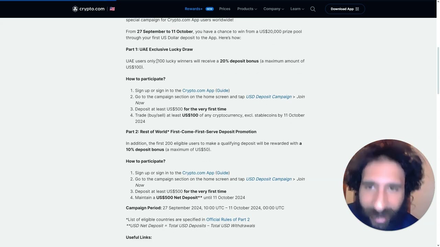Open USD Deposit Campaign link in Part 1
Image resolution: width=440 pixels, height=247 pixels.
tap(268, 97)
